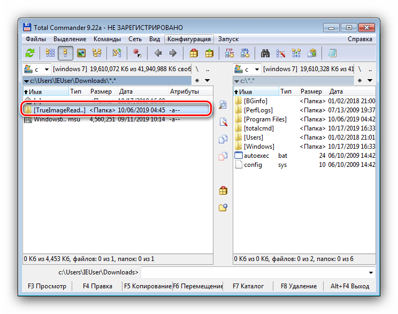Search for files with the binoculars icon

pos(265,53)
